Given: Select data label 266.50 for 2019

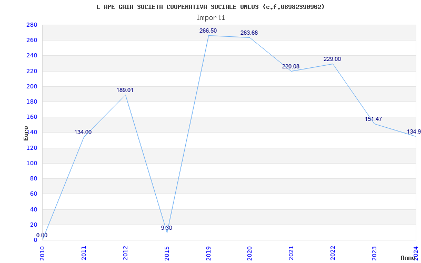Looking at the screenshot, I should [x=208, y=31].
